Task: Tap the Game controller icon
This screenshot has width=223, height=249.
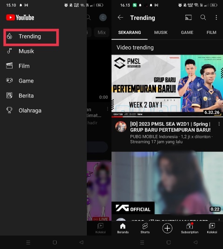Action: (9, 81)
